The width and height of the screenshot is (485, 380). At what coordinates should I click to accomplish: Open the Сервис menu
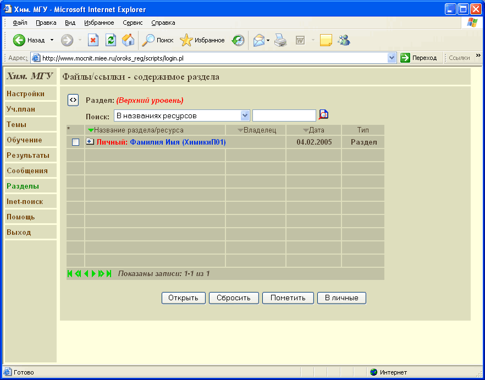(x=133, y=23)
